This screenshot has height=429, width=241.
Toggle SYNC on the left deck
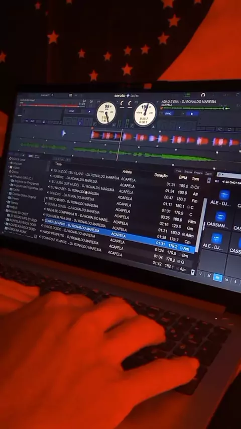[72, 111]
